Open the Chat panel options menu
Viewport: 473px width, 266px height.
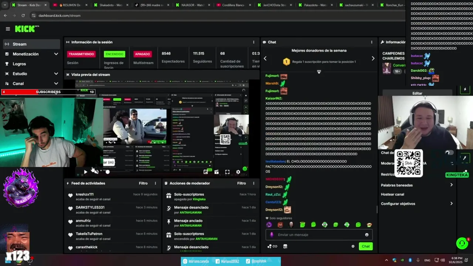click(x=372, y=42)
